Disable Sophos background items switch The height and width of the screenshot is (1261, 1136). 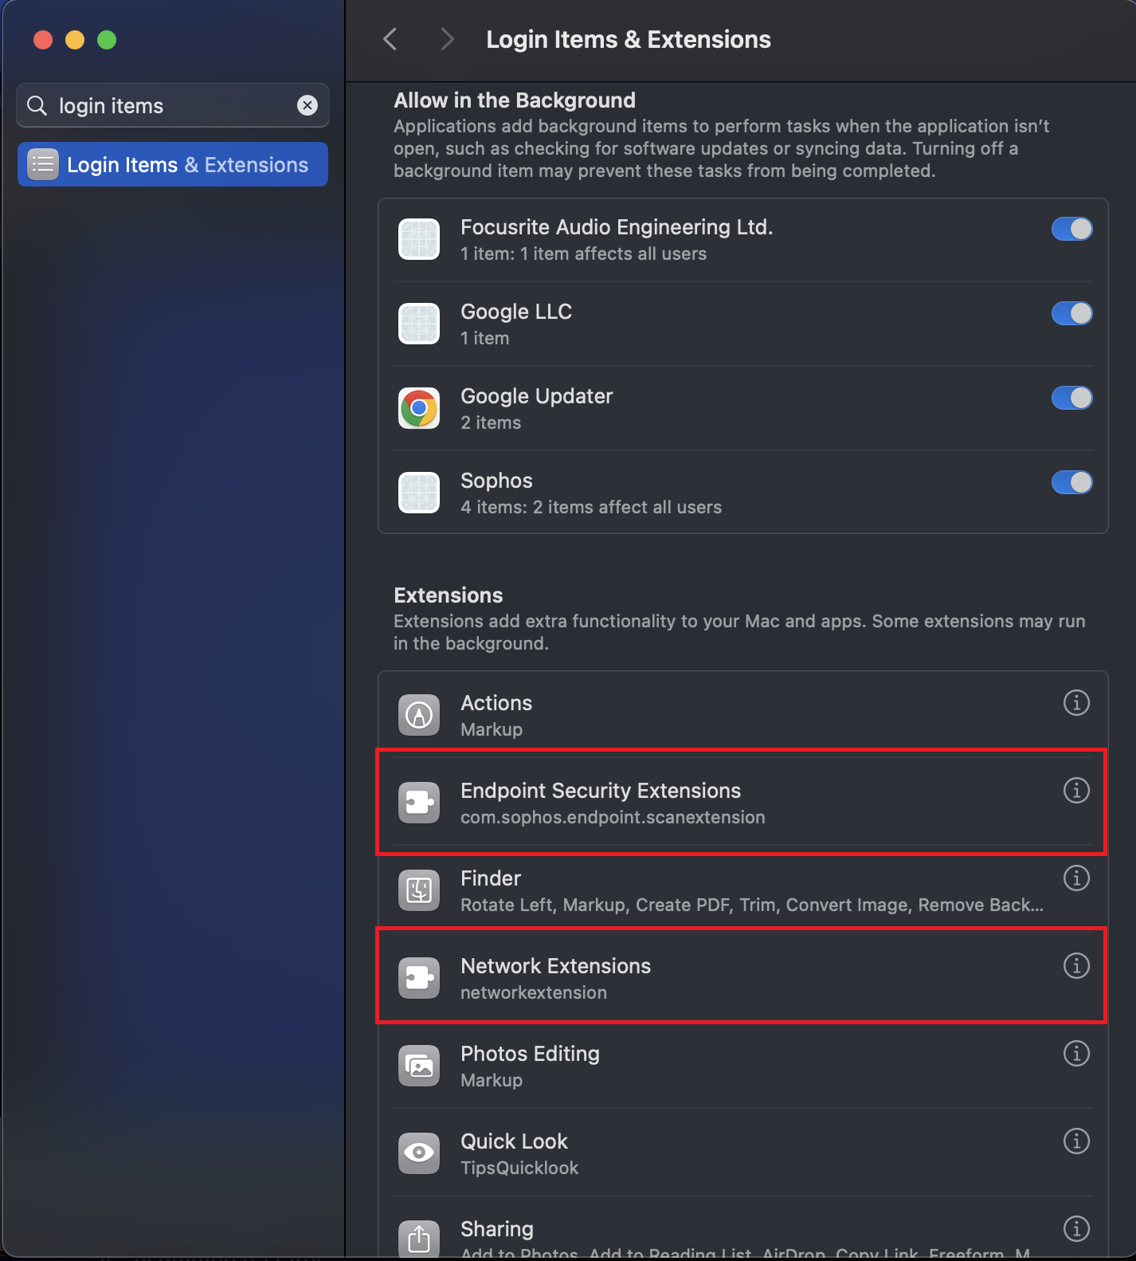(x=1071, y=483)
